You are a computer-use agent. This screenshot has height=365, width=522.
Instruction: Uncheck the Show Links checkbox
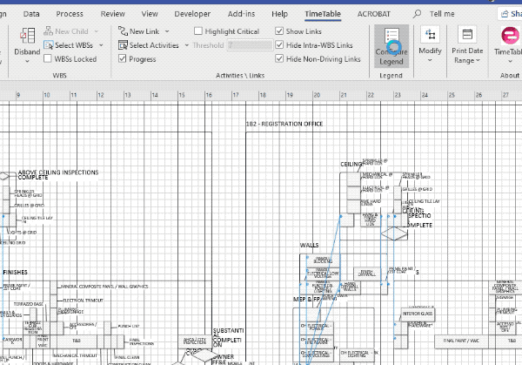(x=279, y=31)
